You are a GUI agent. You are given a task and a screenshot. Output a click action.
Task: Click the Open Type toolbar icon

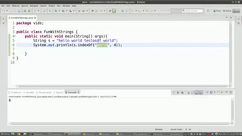[92, 11]
